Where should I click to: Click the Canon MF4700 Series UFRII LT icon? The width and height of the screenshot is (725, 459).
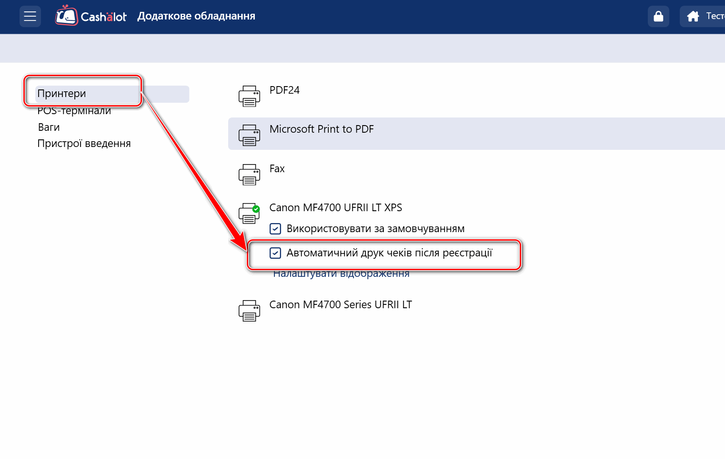[x=249, y=311]
